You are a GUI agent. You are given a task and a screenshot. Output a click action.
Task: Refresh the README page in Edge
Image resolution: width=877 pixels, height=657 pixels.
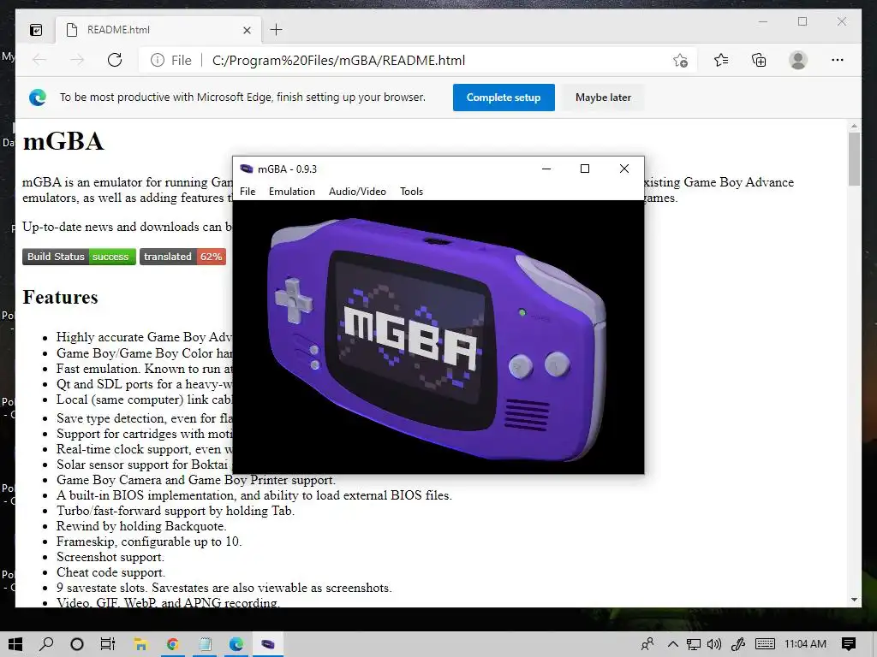115,60
